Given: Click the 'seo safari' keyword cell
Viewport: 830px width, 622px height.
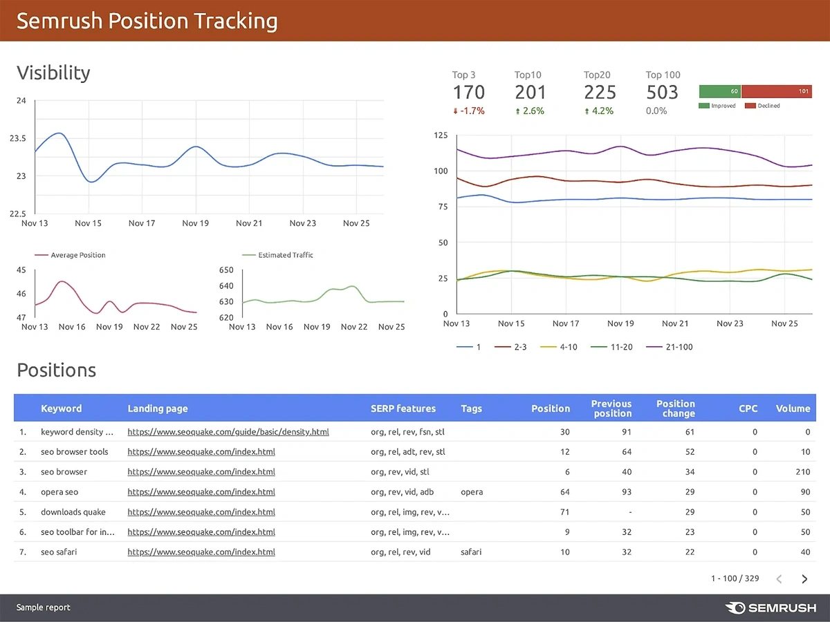Looking at the screenshot, I should (59, 552).
